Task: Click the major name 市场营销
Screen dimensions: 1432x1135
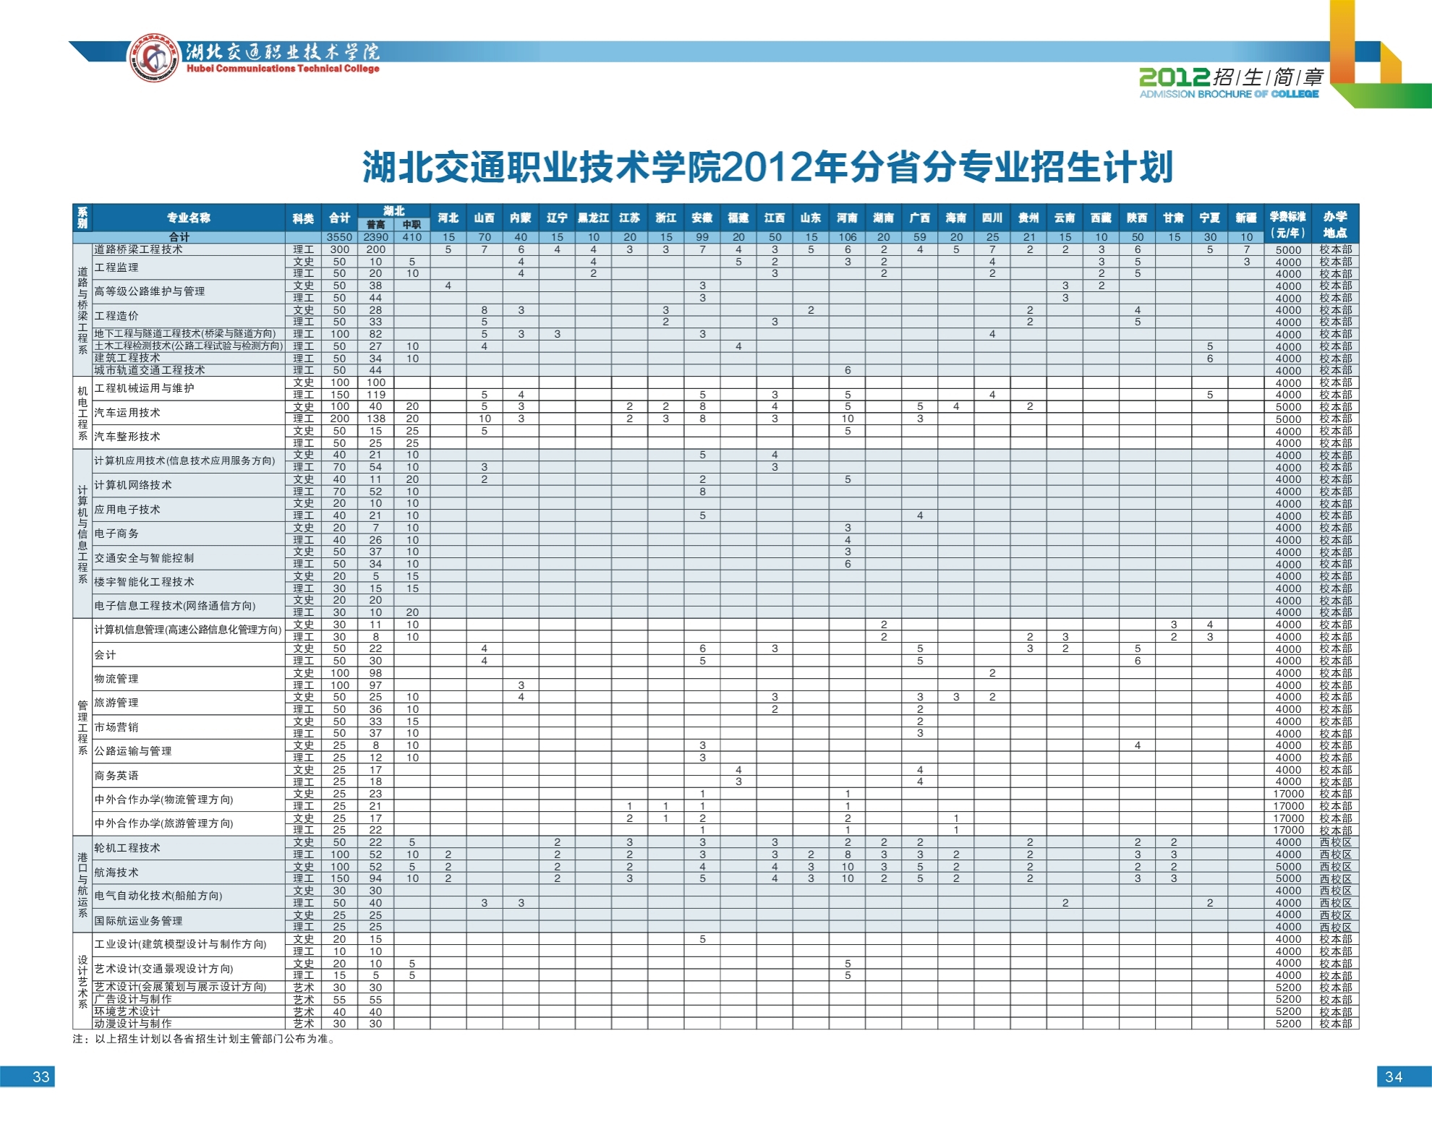Action: click(116, 727)
